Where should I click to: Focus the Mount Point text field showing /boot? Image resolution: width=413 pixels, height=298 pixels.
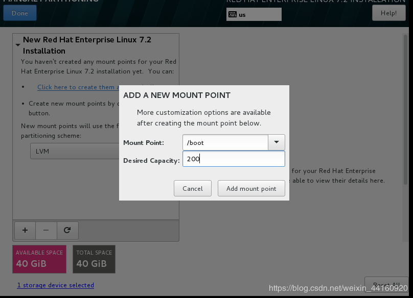pos(225,142)
